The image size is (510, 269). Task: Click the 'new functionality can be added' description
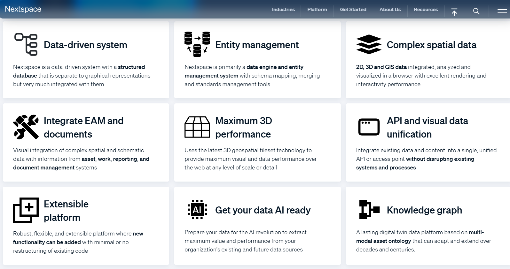point(78,242)
